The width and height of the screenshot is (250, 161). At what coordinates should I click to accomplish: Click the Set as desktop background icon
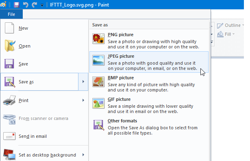[10, 154]
